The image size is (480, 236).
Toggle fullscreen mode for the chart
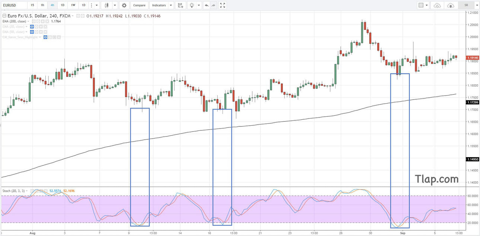click(223, 5)
